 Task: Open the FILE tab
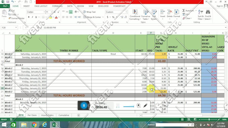point(5,6)
